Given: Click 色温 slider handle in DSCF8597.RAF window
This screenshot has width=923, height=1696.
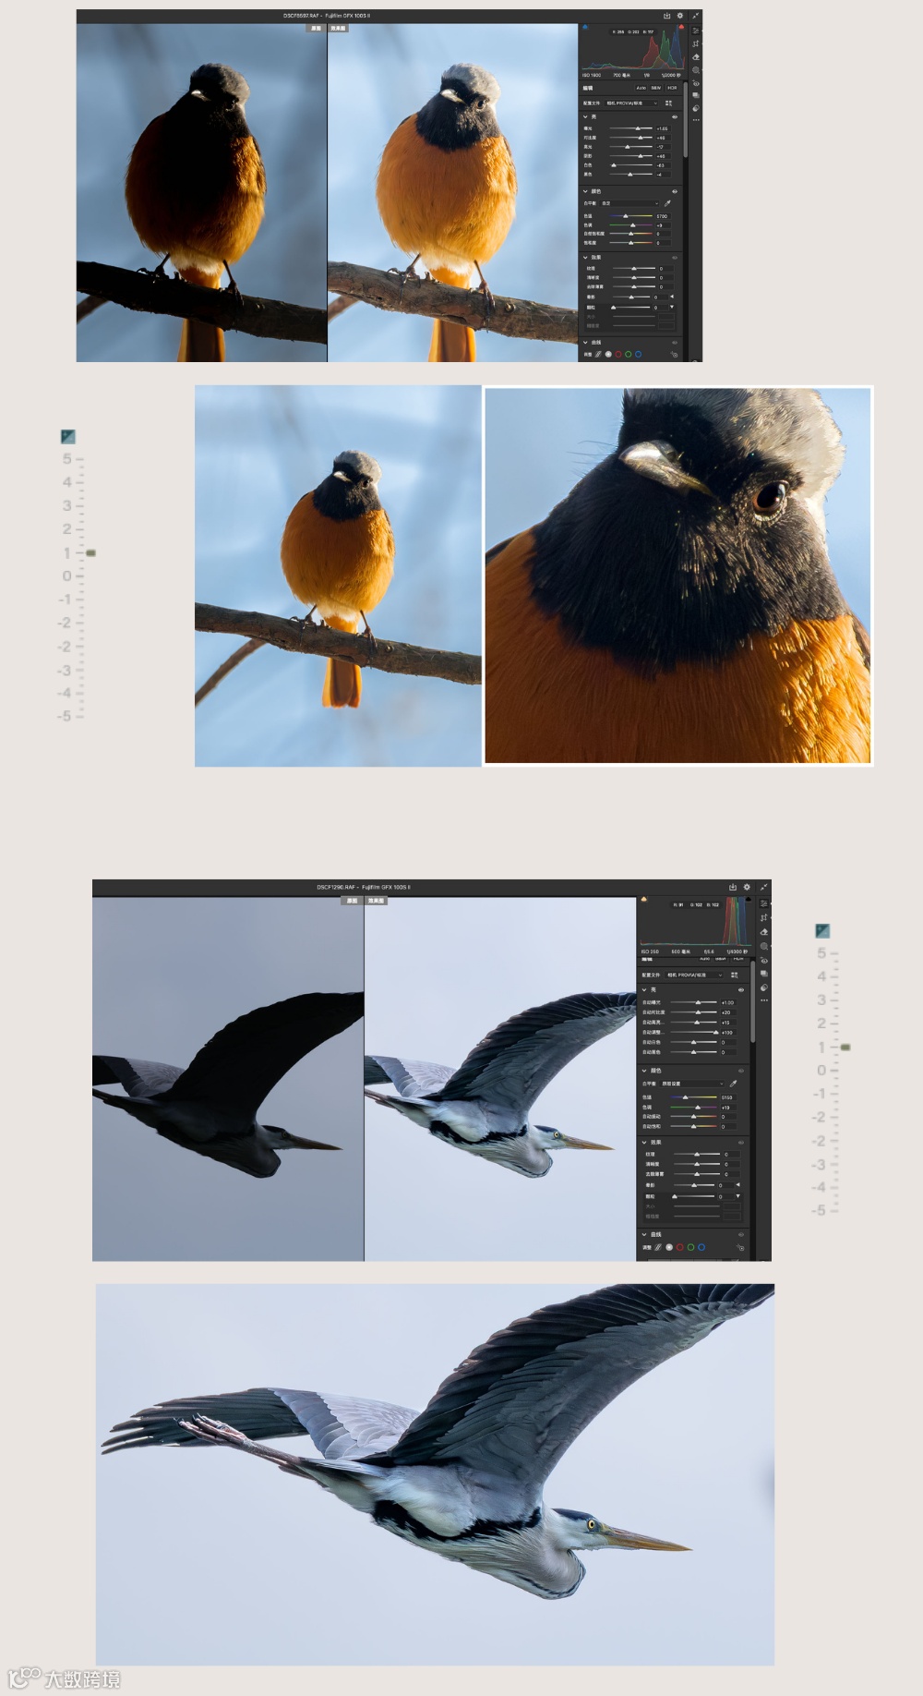Looking at the screenshot, I should (x=626, y=216).
